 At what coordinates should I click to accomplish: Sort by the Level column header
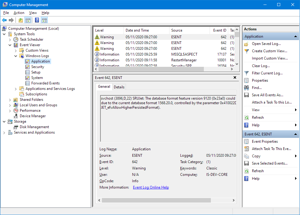tap(109, 30)
